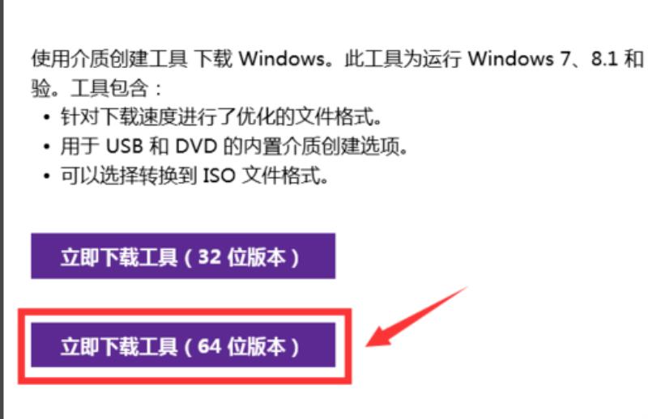Screen dimensions: 648x419
Task: Download the 64-bit version tool
Action: pyautogui.click(x=183, y=345)
